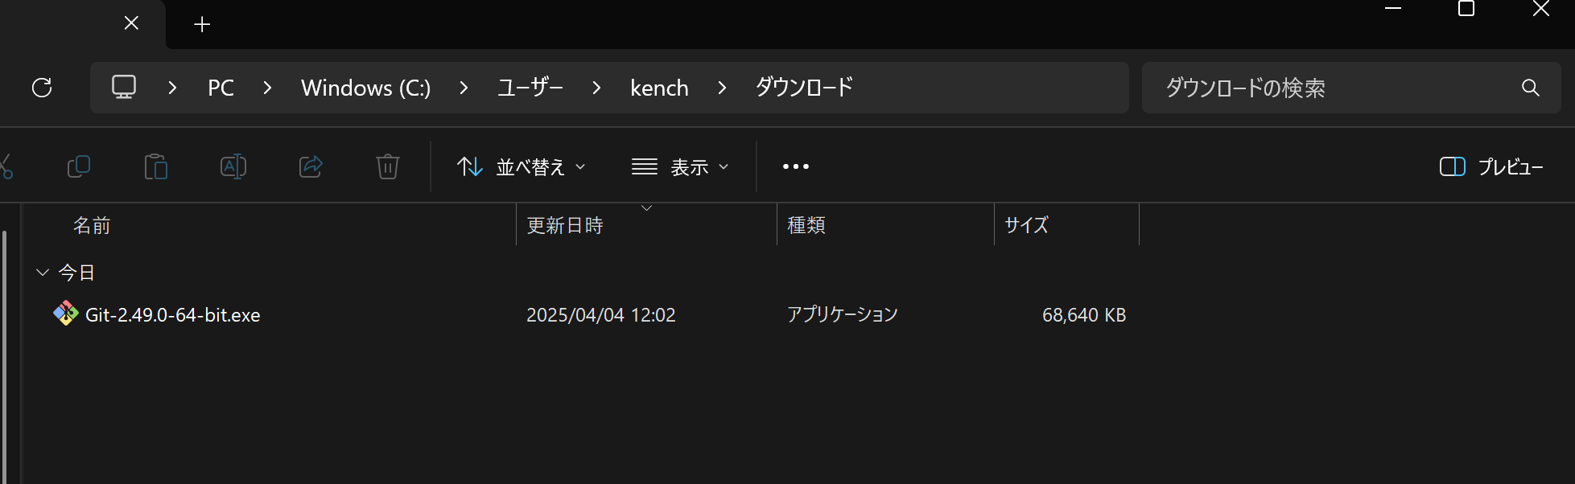Viewport: 1575px width, 484px height.
Task: Sort by サイズ column header
Action: (x=1027, y=225)
